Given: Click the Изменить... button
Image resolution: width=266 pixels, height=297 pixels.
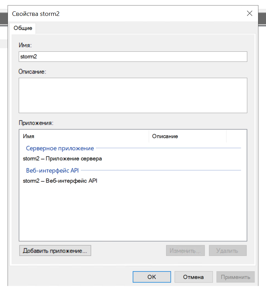Looking at the screenshot, I should 185,251.
